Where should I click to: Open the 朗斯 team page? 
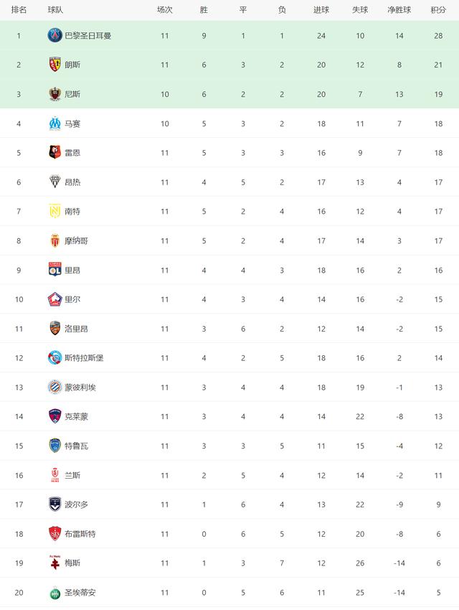(72, 65)
